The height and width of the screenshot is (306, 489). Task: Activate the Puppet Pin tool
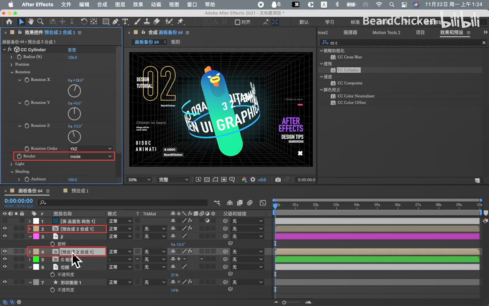[180, 22]
